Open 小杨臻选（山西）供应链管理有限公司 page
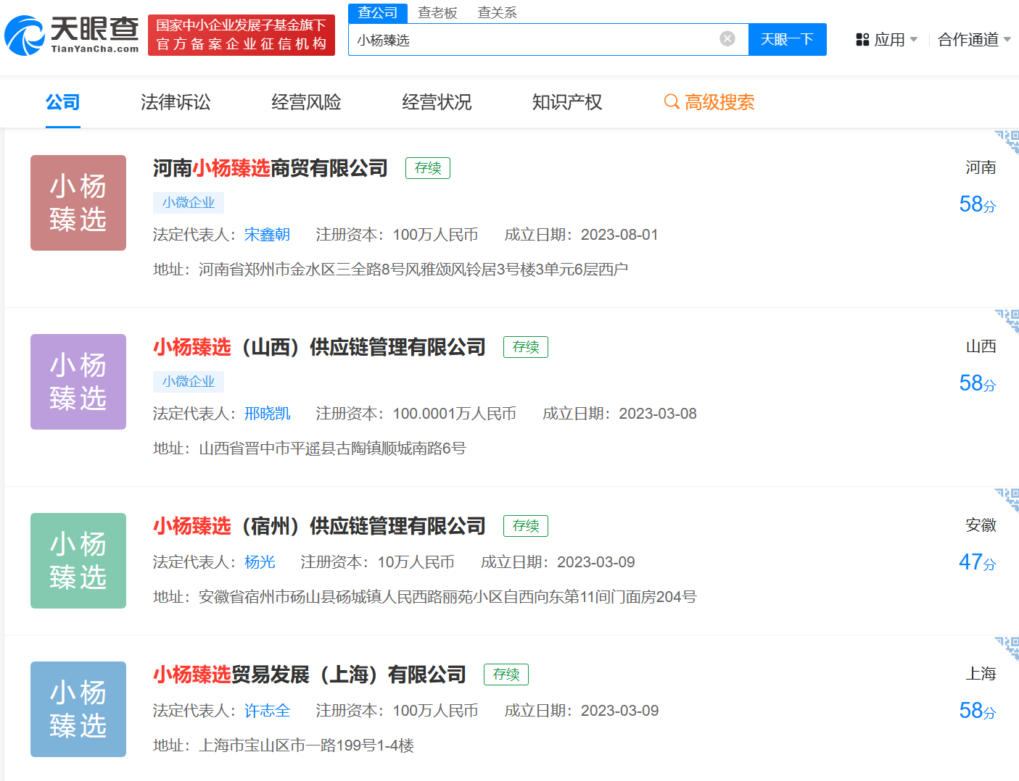 [x=319, y=347]
